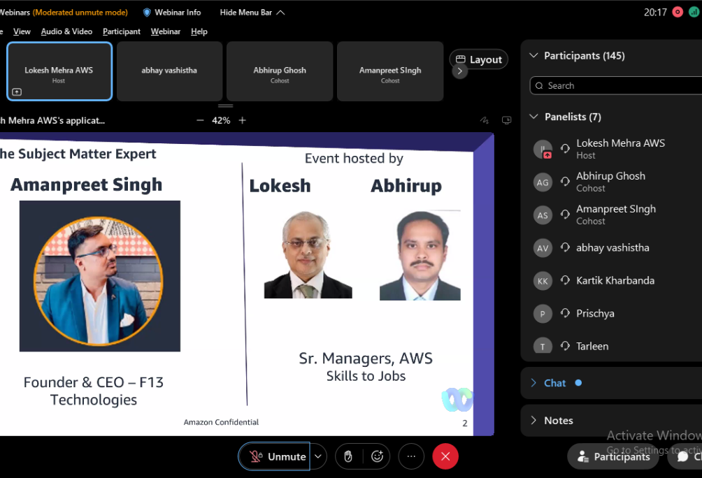Image resolution: width=702 pixels, height=478 pixels.
Task: Raise hand using the hand icon
Action: [x=348, y=456]
